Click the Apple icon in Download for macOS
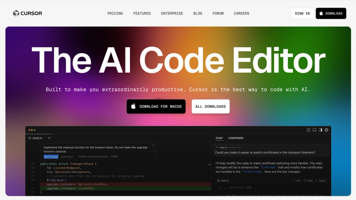 (x=133, y=106)
